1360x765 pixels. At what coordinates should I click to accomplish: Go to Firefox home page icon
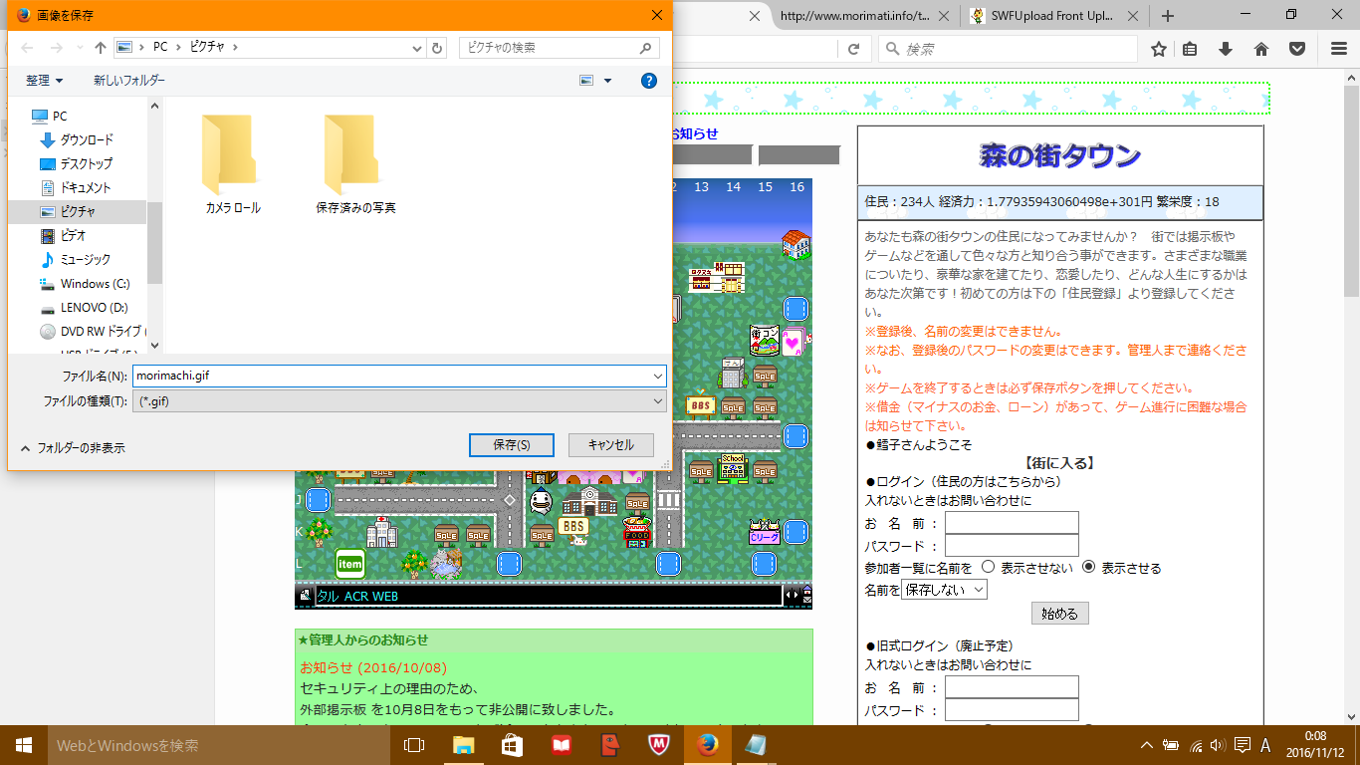(1261, 49)
